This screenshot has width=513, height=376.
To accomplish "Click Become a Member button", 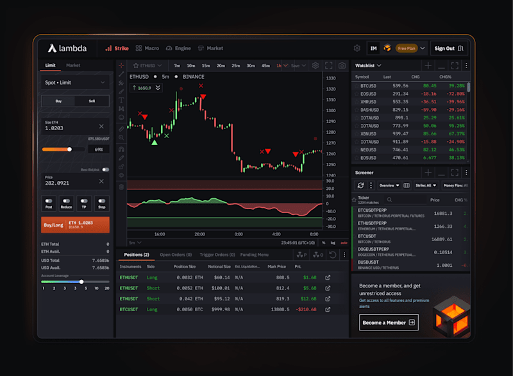I will pos(389,323).
